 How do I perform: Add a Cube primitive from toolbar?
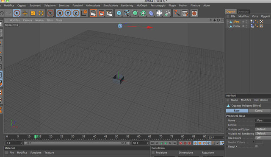119,13
